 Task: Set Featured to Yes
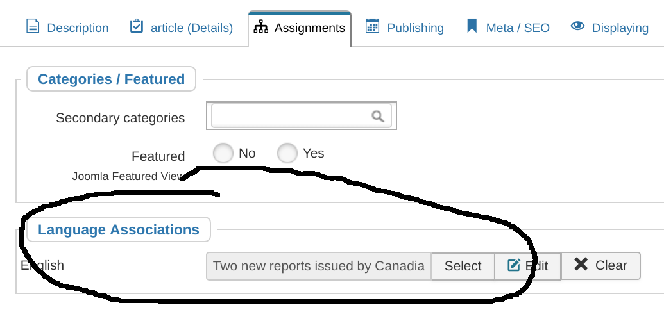pos(287,153)
